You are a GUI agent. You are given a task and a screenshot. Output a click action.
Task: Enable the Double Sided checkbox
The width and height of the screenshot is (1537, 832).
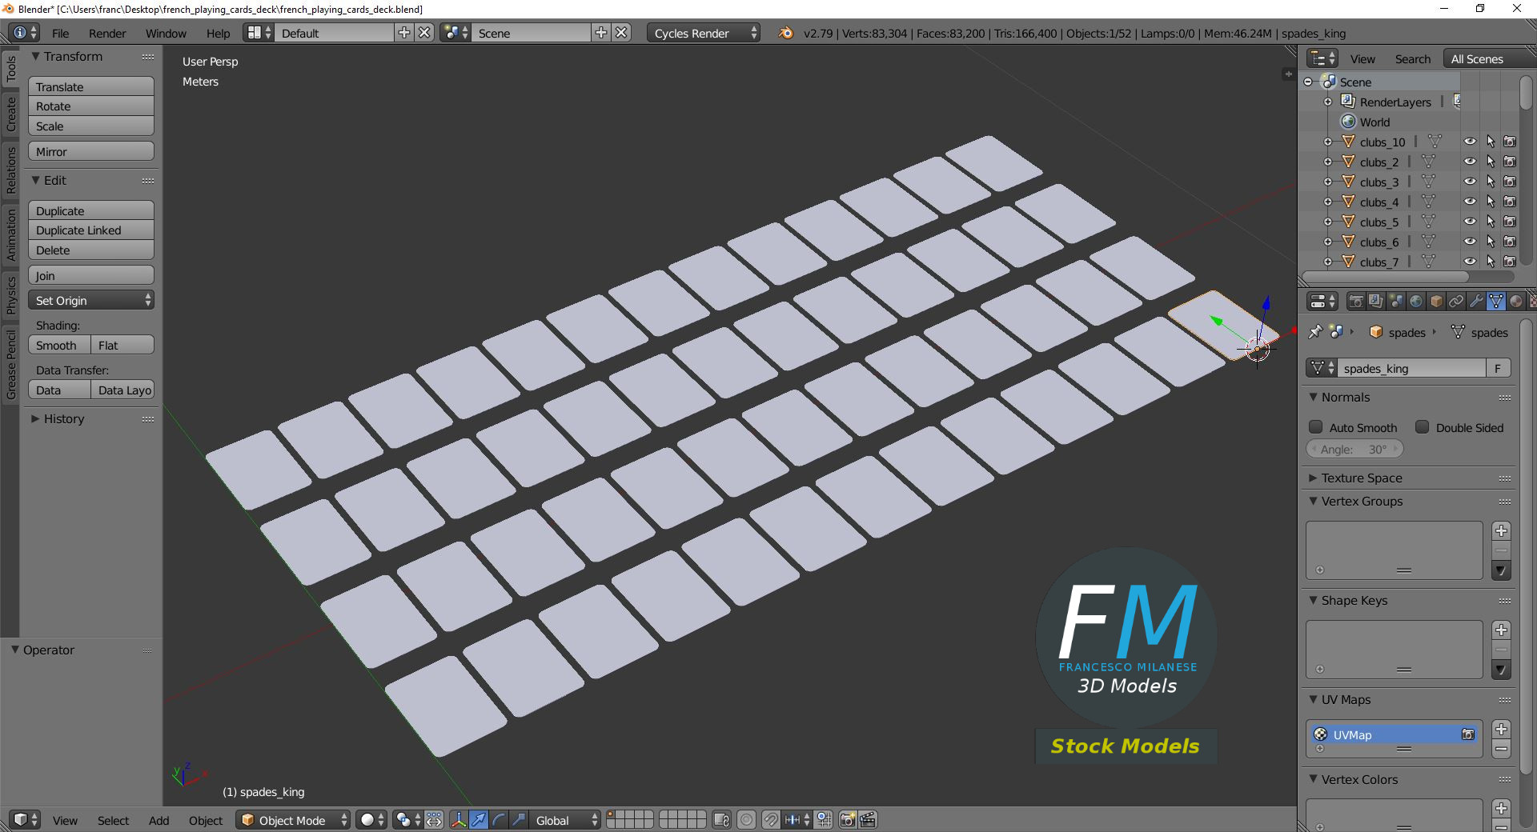1422,427
